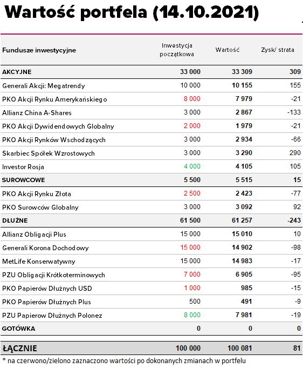Click the DŁUŻNE loss -243
Viewport: 303px width, 368px height.
pos(294,220)
